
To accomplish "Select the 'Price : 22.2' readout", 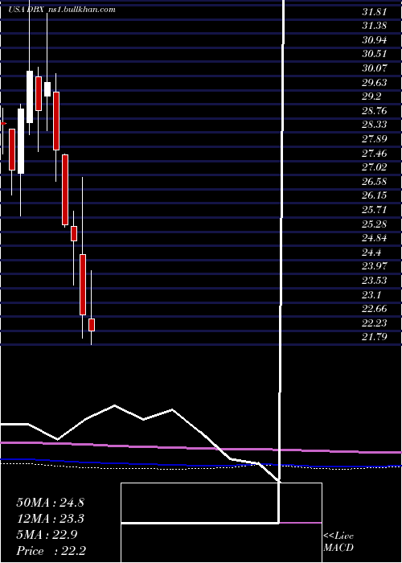I will (51, 551).
